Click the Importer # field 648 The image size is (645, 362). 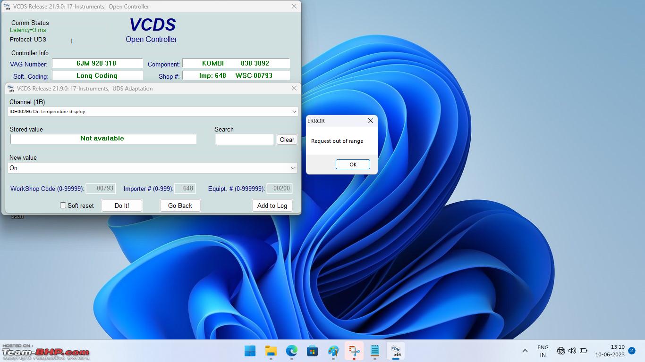(x=185, y=189)
